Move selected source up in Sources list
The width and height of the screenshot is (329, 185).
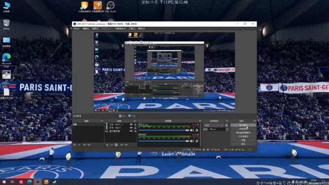(x=121, y=145)
